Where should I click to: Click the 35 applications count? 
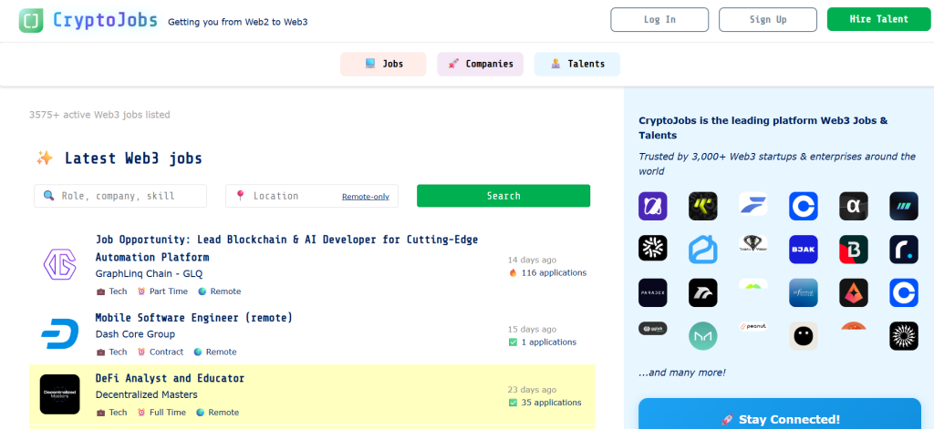pos(545,403)
